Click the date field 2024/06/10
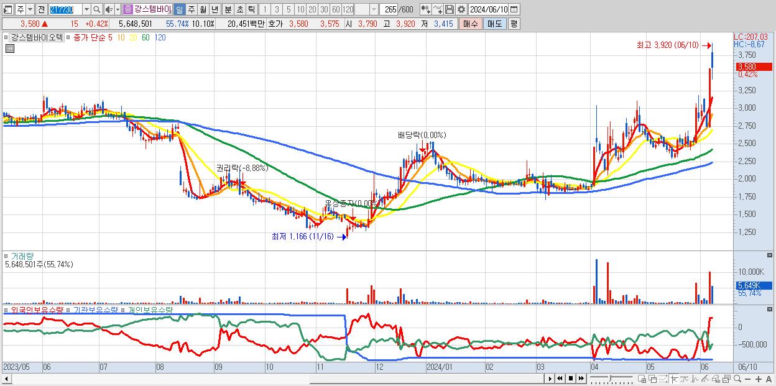Image resolution: width=776 pixels, height=386 pixels. [x=488, y=9]
